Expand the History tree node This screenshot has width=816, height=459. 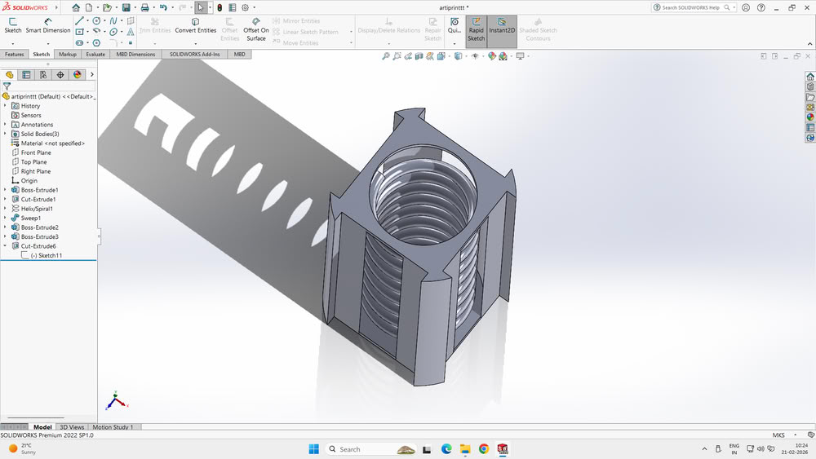pos(5,105)
